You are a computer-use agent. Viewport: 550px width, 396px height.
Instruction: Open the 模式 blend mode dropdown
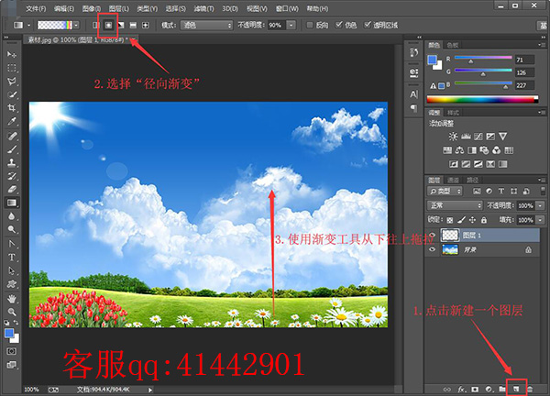[x=206, y=26]
